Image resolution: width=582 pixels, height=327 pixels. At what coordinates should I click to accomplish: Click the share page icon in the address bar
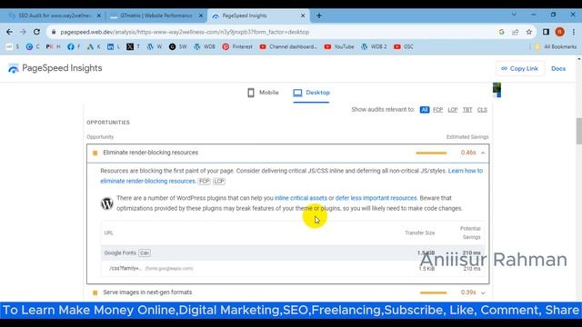click(516, 32)
